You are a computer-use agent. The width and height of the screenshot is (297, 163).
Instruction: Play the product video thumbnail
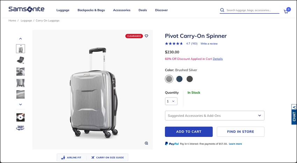(21, 117)
